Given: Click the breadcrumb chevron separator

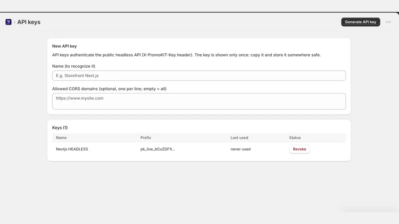Looking at the screenshot, I should tap(14, 22).
